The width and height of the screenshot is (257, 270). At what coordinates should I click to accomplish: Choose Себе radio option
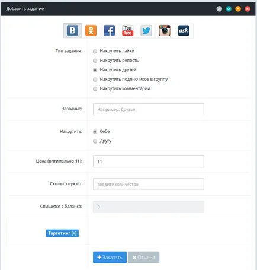click(95, 132)
